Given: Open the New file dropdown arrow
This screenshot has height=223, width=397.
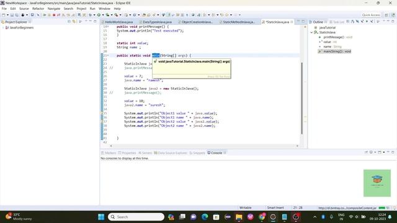Looking at the screenshot, I should (x=7, y=15).
